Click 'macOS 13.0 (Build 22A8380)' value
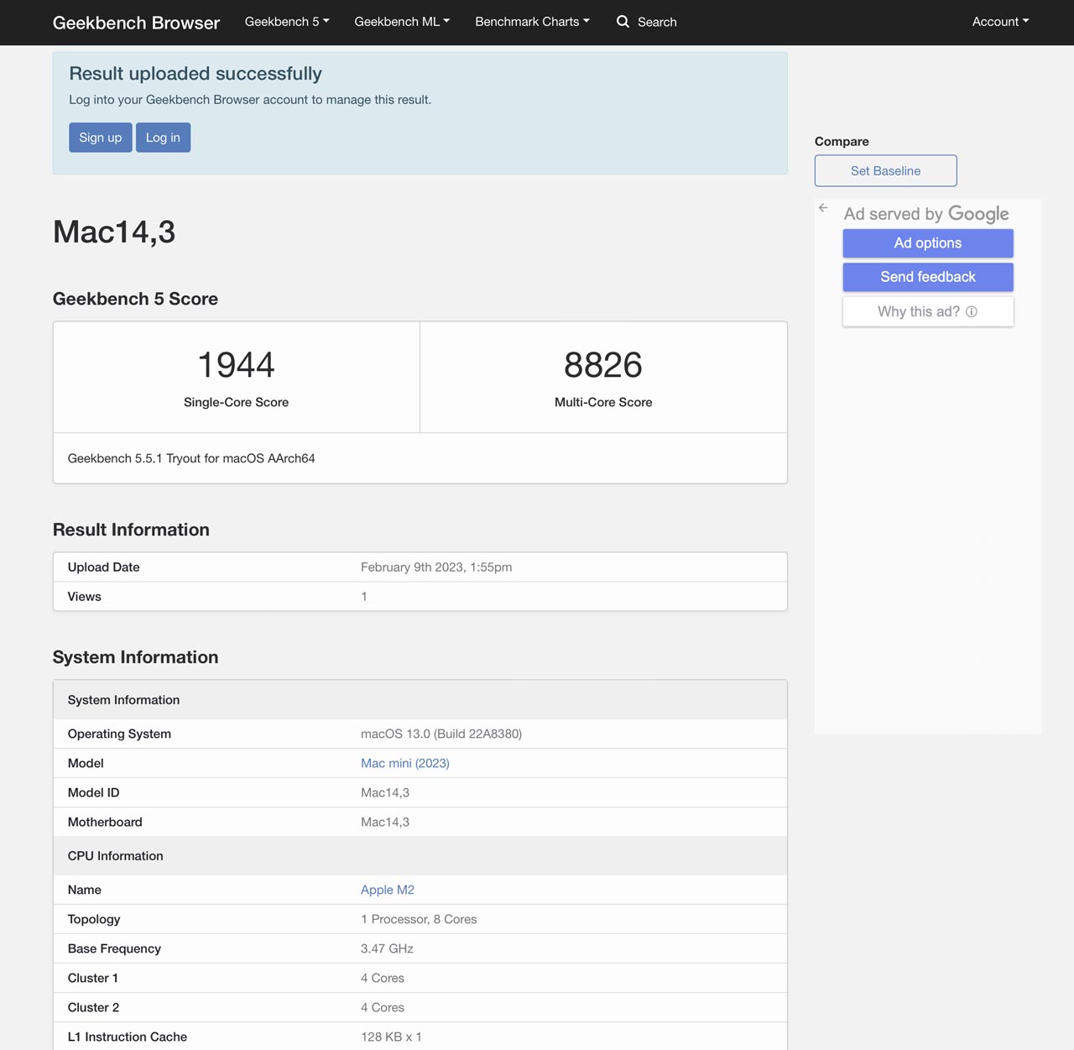This screenshot has width=1074, height=1050. 441,734
